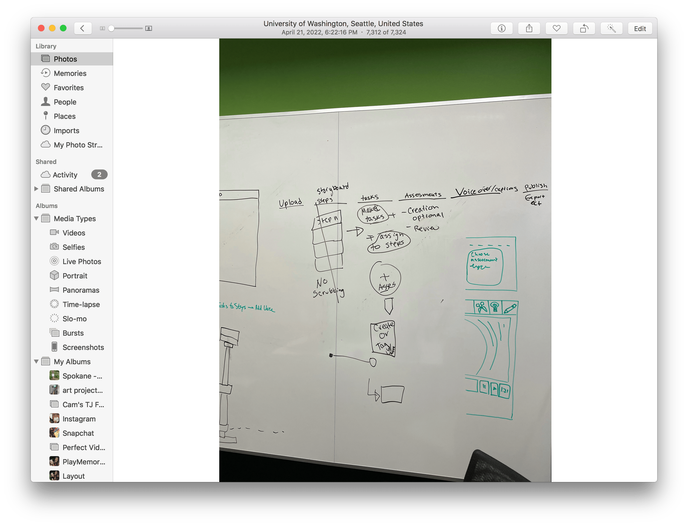Click the whiteboard photo
The width and height of the screenshot is (688, 526).
point(385,260)
